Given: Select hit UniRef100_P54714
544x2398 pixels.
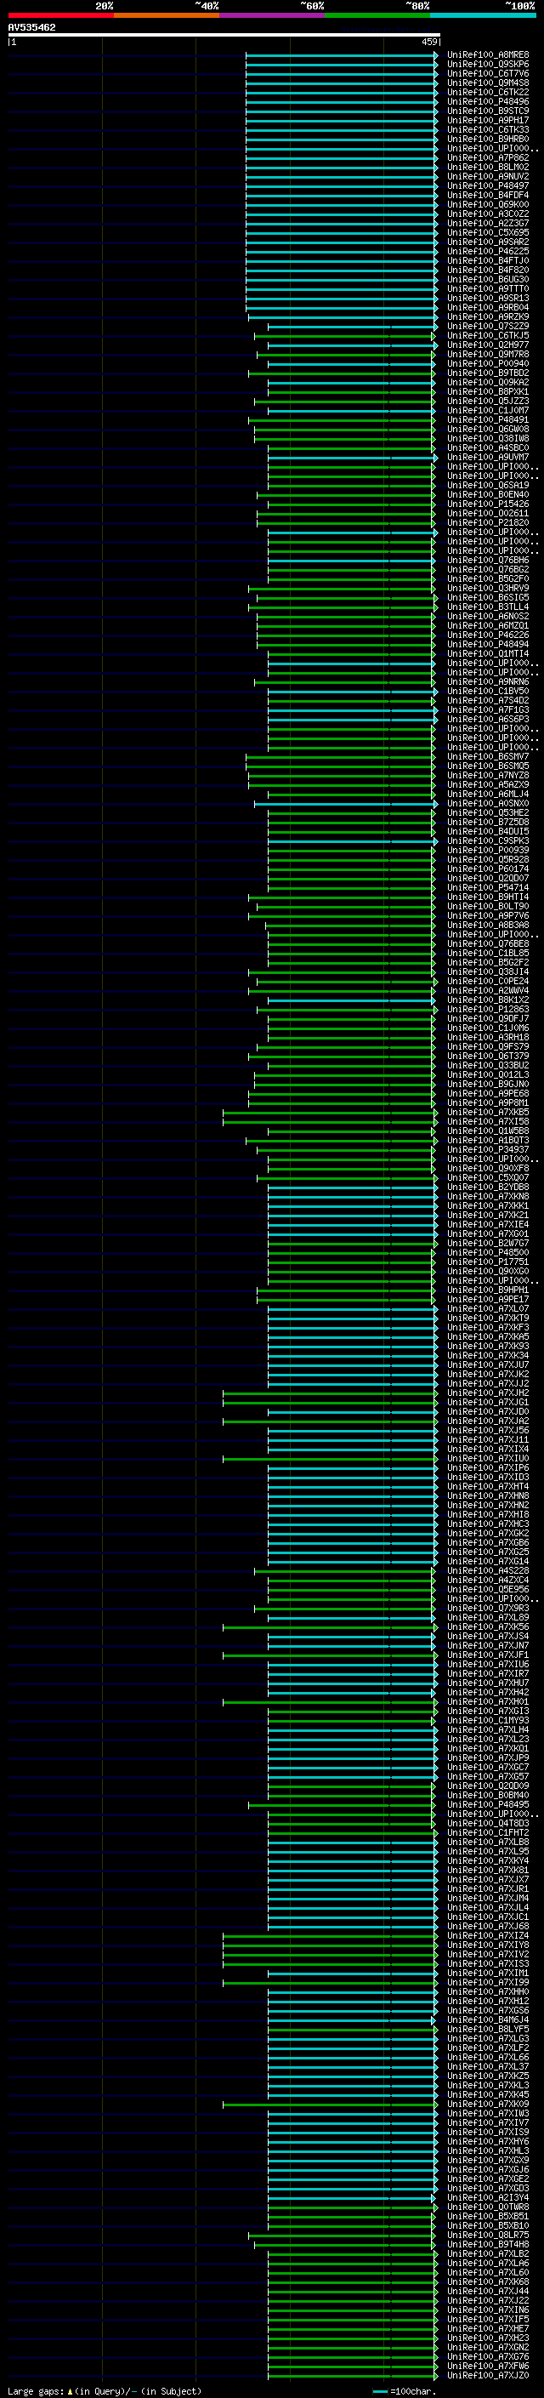Looking at the screenshot, I should [x=488, y=887].
